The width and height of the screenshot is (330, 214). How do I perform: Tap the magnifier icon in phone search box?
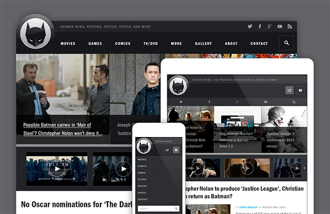[x=176, y=209]
